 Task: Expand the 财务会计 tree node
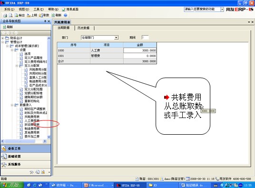[2, 38]
